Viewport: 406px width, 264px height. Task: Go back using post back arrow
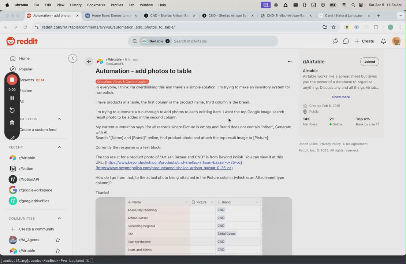pyautogui.click(x=89, y=62)
